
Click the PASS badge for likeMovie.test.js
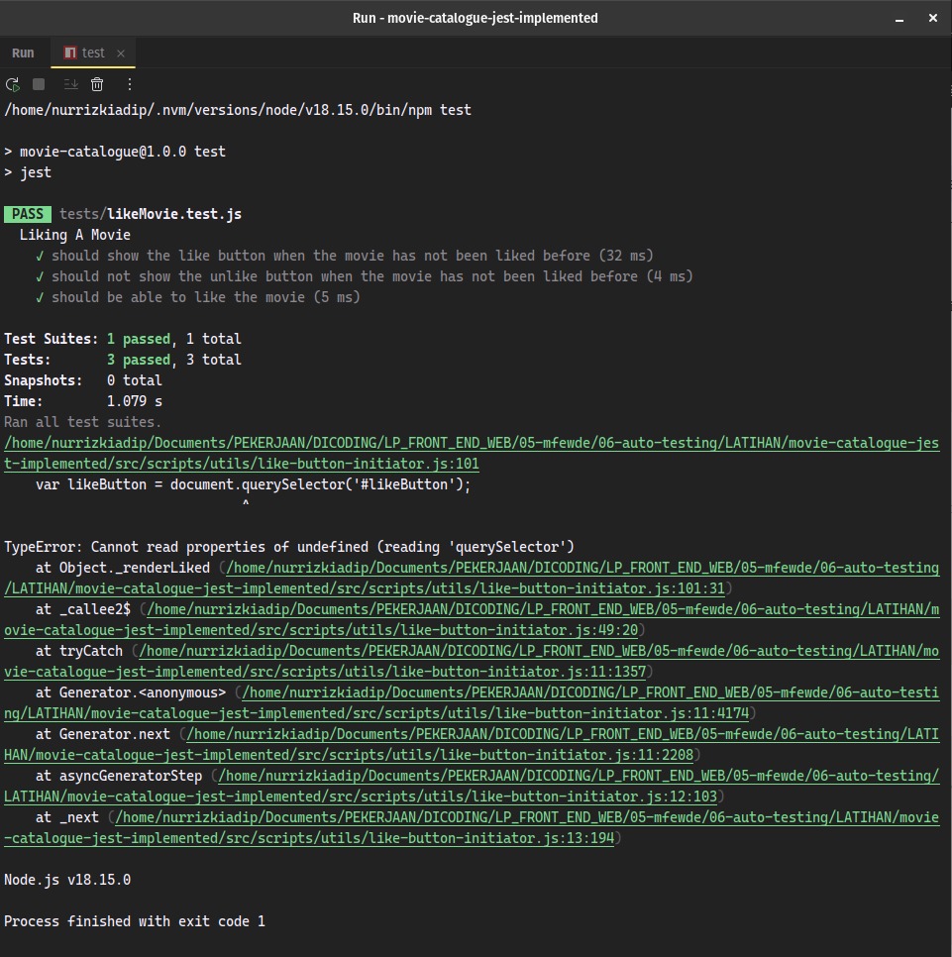(x=28, y=214)
